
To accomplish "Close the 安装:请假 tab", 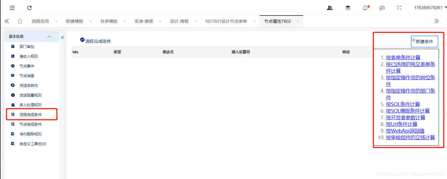I will click(x=160, y=21).
